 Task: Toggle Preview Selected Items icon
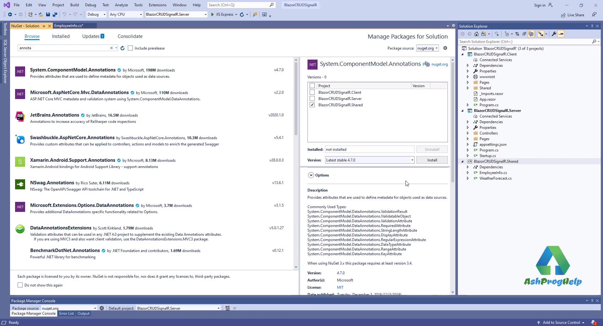point(561,34)
